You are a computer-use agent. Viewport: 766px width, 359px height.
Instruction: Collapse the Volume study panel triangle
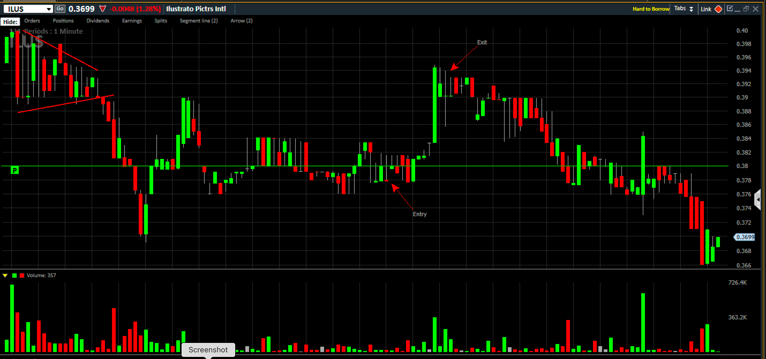(5, 275)
